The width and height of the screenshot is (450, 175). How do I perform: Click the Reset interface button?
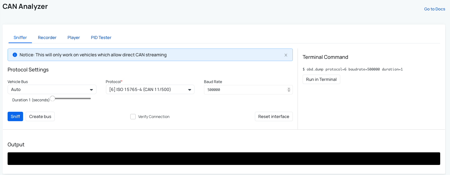(274, 116)
